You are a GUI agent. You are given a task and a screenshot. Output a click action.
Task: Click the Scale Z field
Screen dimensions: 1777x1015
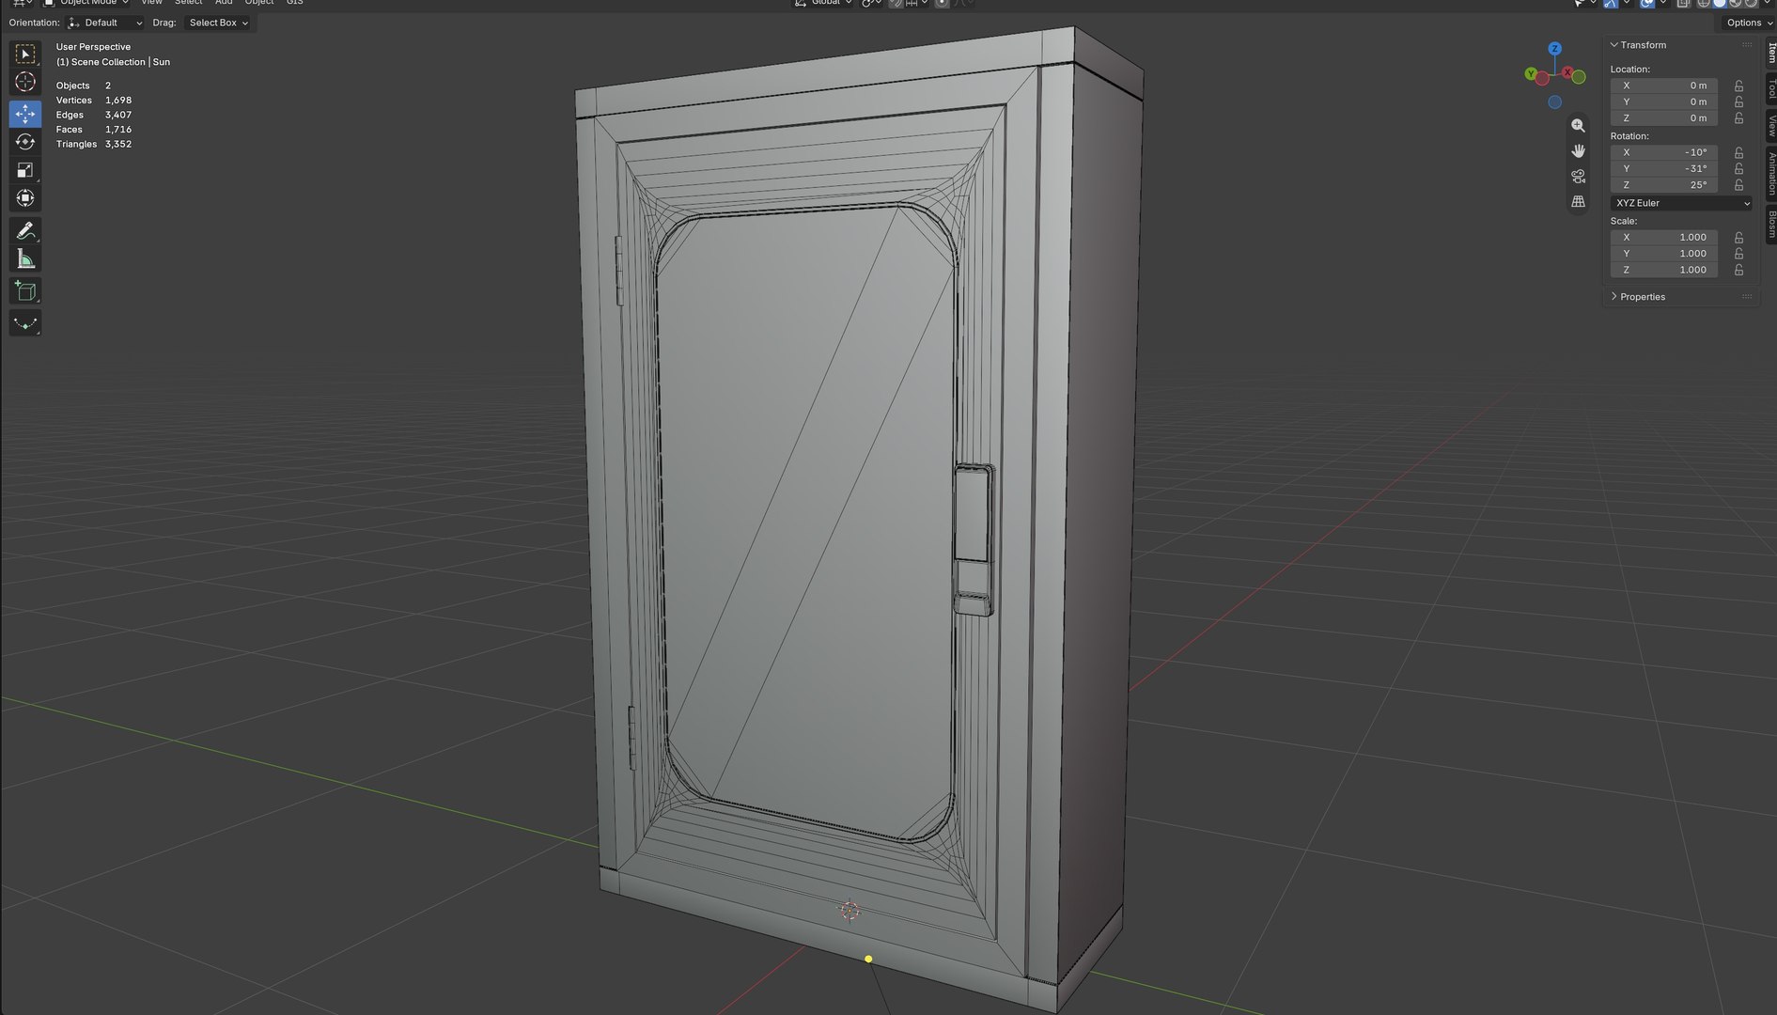1664,271
